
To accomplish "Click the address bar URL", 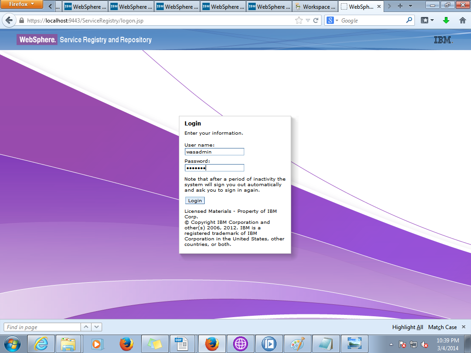I will click(x=85, y=21).
